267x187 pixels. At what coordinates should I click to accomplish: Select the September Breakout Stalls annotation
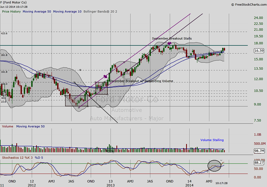(172, 38)
